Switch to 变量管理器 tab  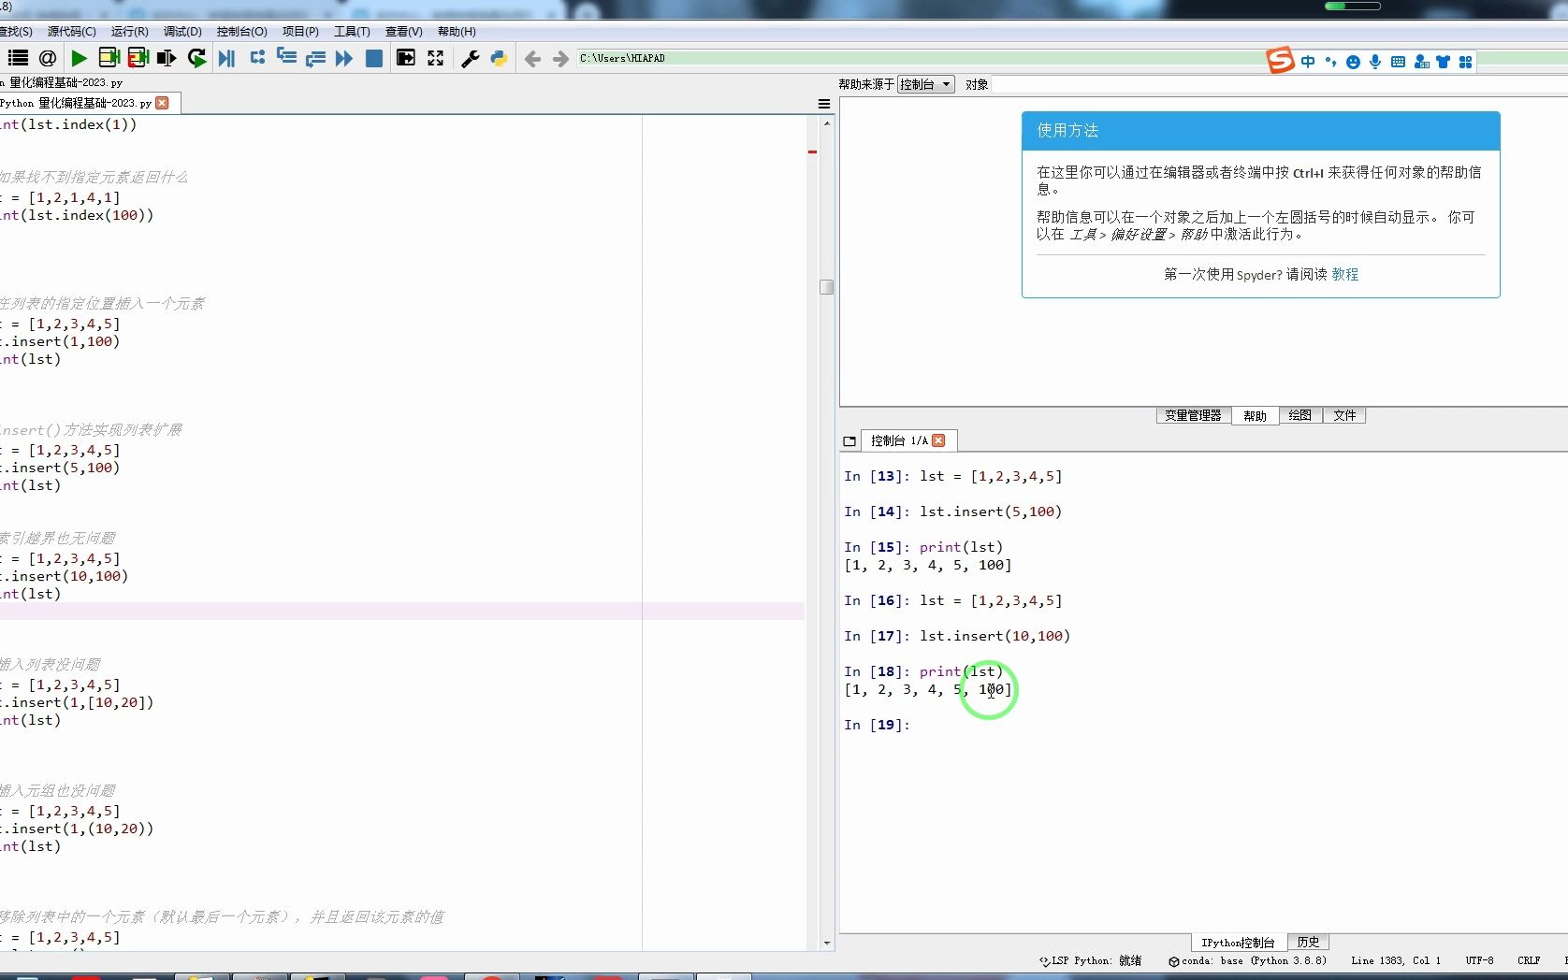click(1193, 415)
